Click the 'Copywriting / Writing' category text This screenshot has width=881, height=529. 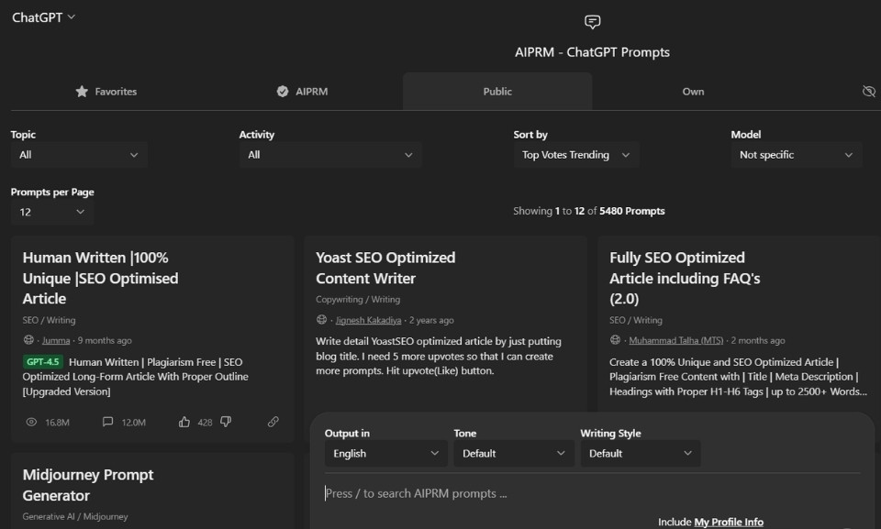click(x=358, y=299)
